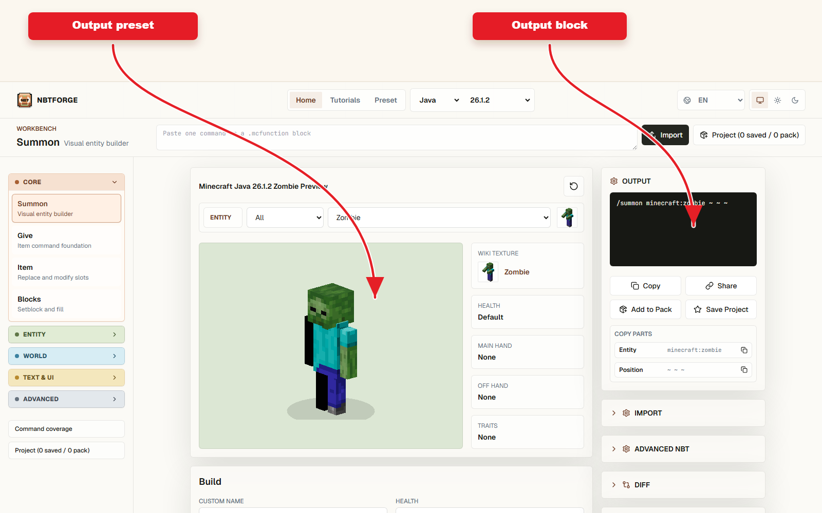Click the Share button
The image size is (822, 513).
point(721,286)
